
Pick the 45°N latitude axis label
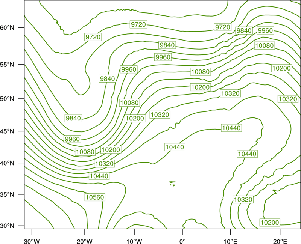point(7,131)
